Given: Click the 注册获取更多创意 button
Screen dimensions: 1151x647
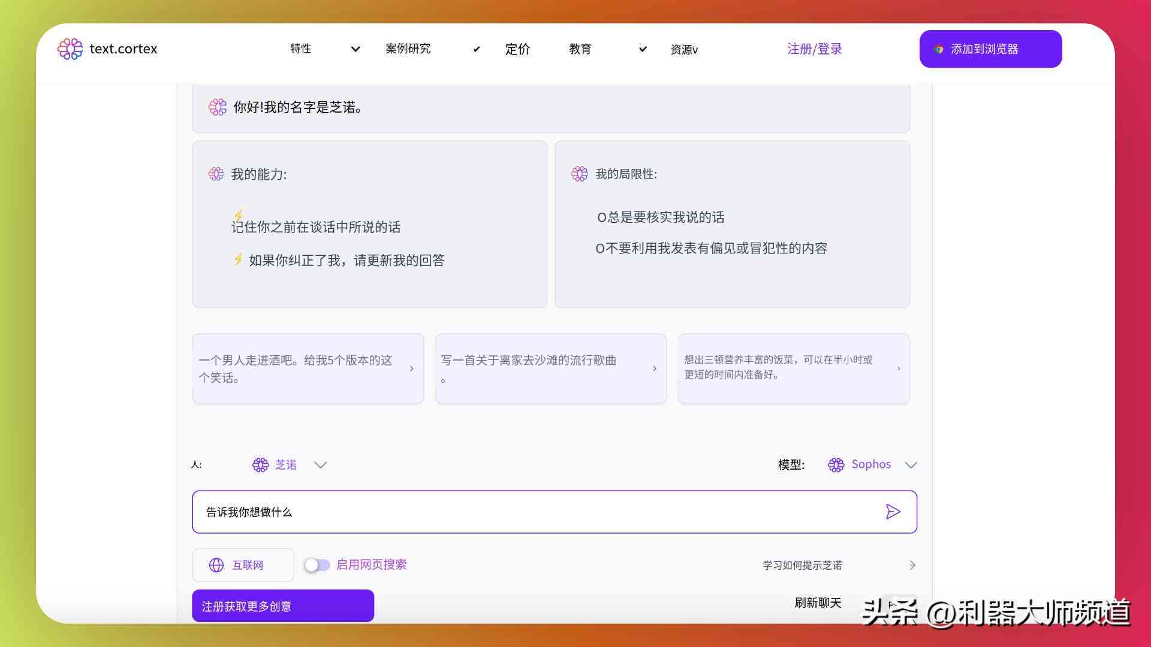Looking at the screenshot, I should coord(283,606).
